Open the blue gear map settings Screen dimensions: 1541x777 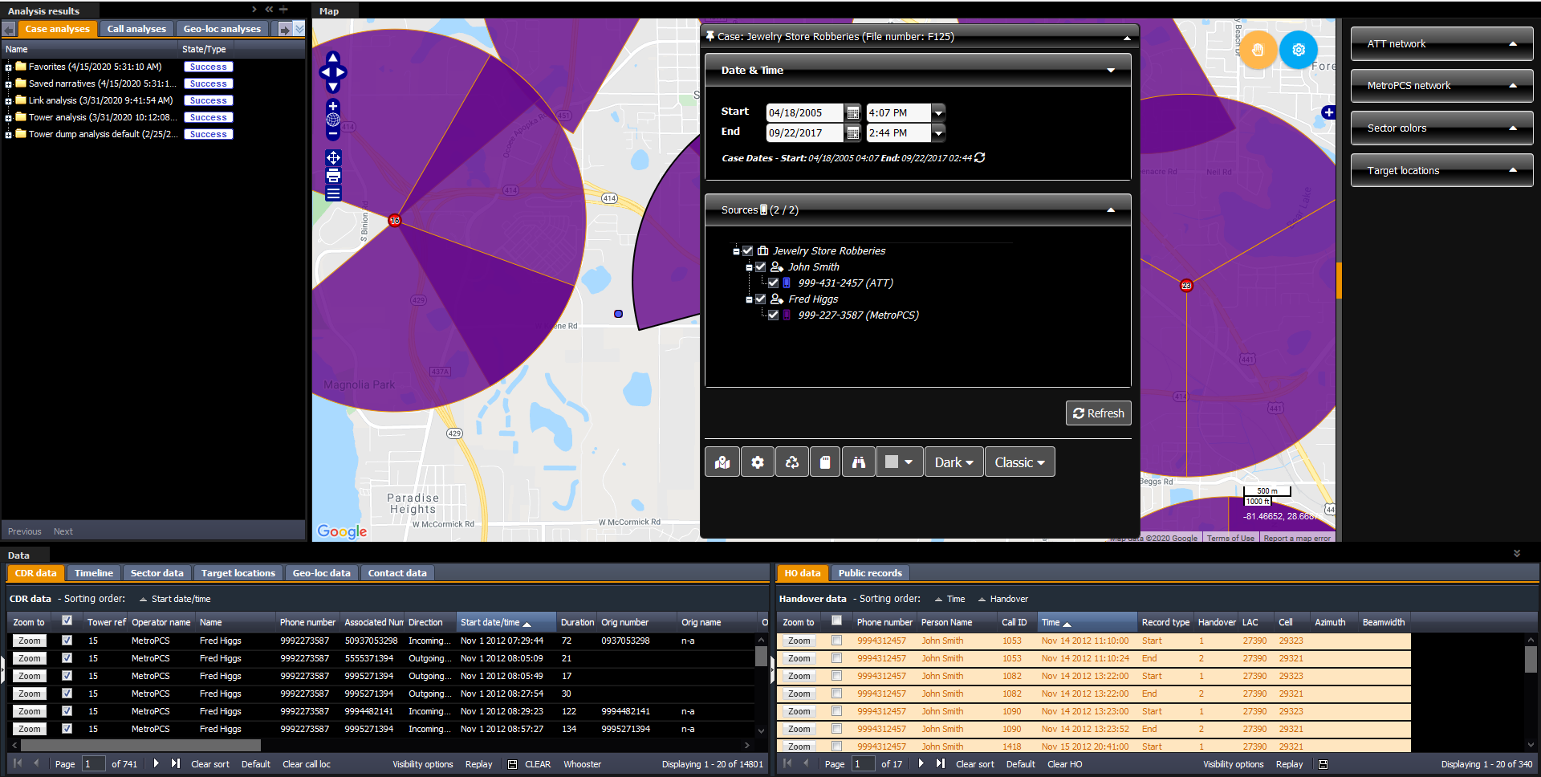tap(1298, 50)
